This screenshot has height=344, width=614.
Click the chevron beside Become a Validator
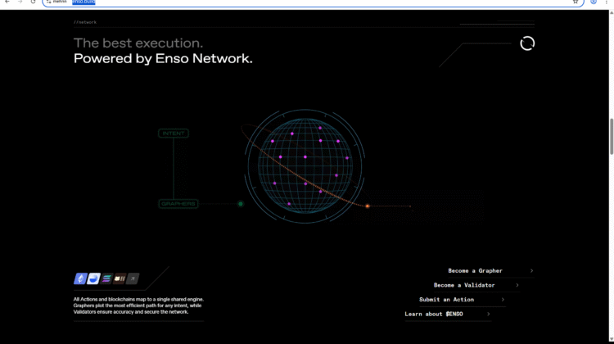pos(517,285)
